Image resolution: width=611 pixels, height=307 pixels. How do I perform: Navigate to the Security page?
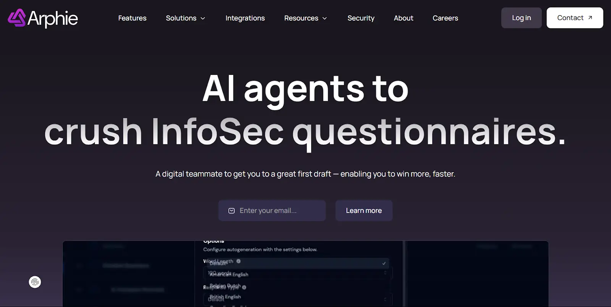click(360, 18)
